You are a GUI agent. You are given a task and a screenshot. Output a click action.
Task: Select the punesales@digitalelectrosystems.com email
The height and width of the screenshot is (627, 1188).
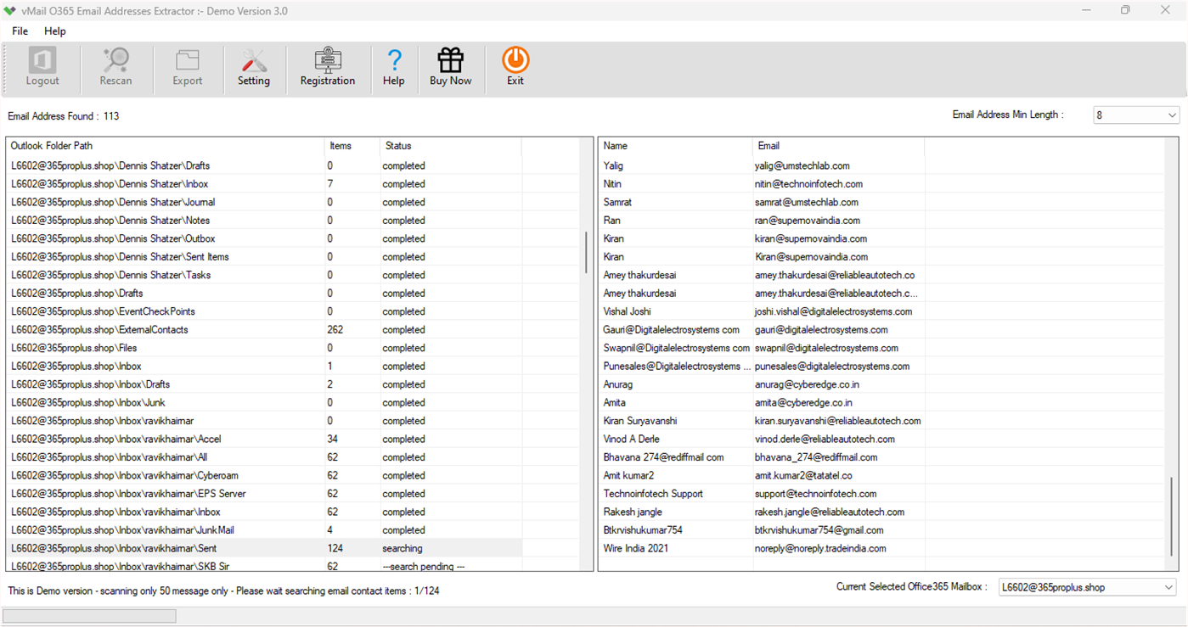point(832,367)
